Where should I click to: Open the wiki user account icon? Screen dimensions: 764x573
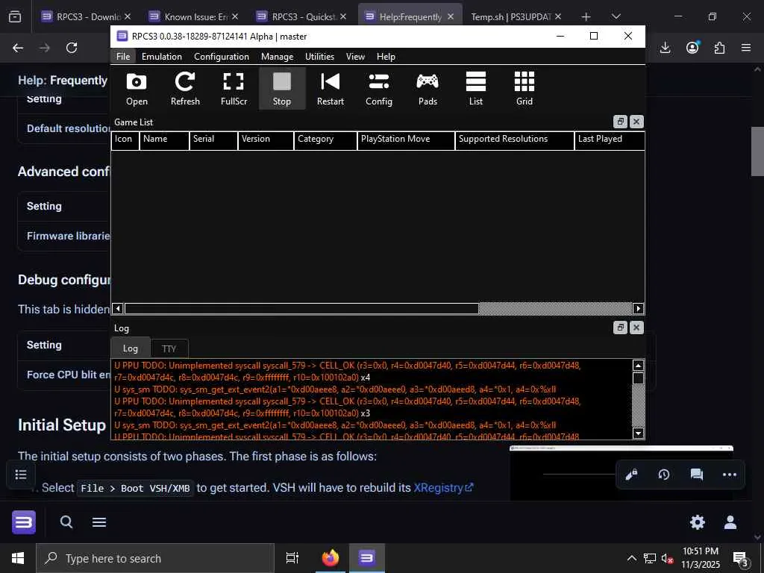coord(730,522)
